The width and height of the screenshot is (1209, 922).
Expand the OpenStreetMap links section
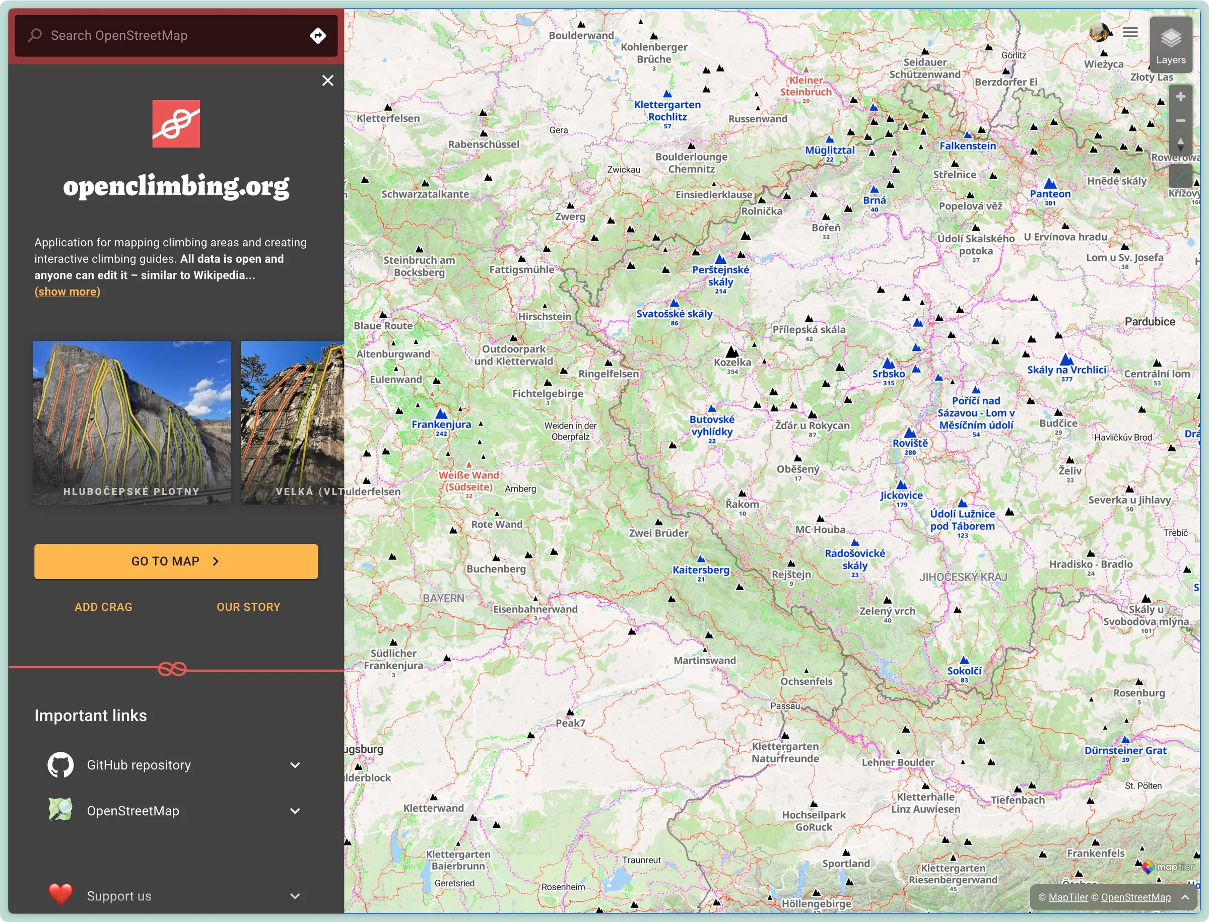[x=295, y=811]
